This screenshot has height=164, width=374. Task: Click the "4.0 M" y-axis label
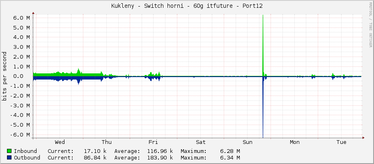[x=22, y=37]
